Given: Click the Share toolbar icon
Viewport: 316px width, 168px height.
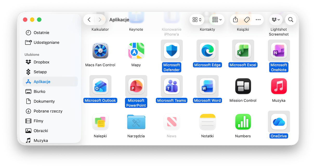Looking at the screenshot, I should click(235, 20).
